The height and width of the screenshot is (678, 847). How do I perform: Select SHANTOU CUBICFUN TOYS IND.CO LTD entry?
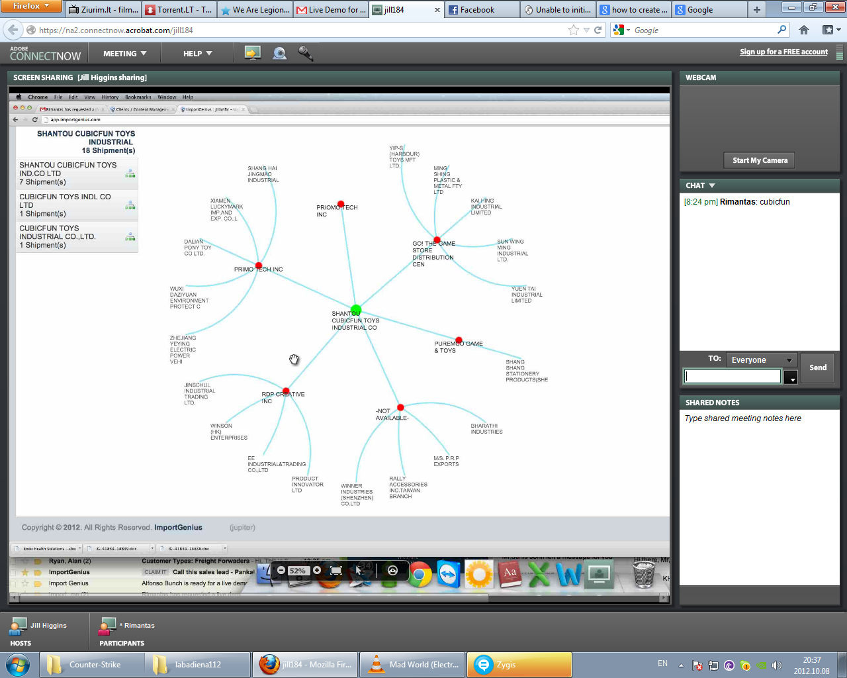tap(77, 173)
